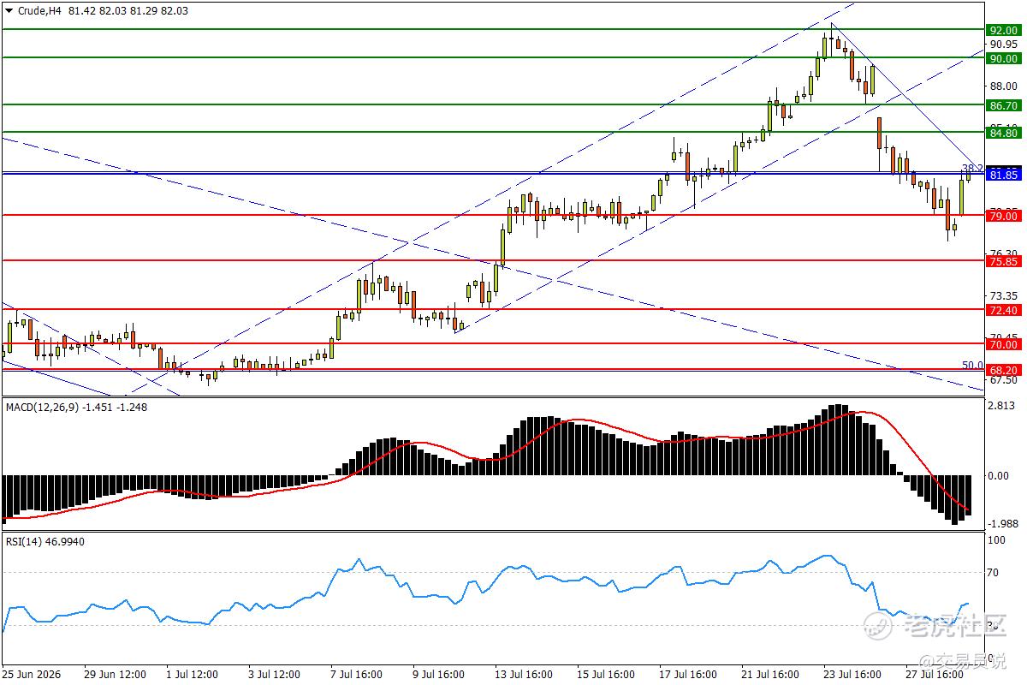
Task: Select the blue 81.85 price label
Action: tap(1002, 175)
